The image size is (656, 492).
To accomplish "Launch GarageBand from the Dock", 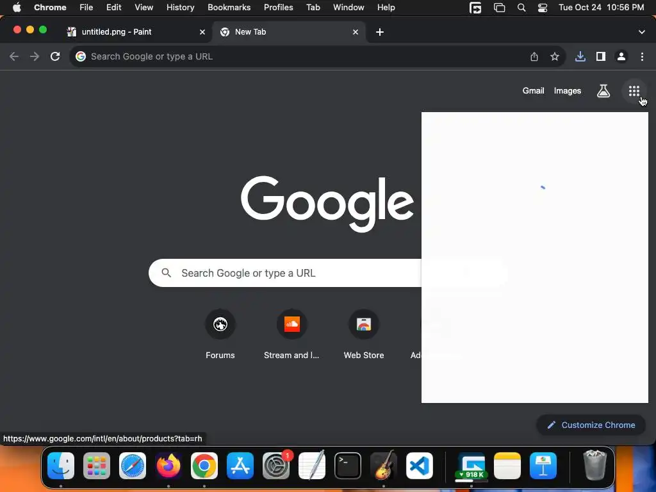I will 384,465.
